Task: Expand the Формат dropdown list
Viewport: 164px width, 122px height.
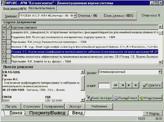Action: [160, 72]
